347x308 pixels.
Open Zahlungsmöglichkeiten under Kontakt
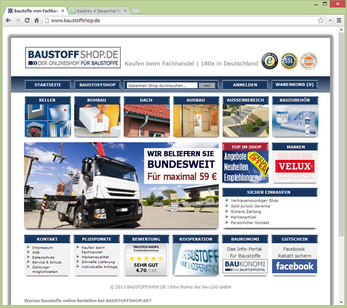[x=45, y=269]
